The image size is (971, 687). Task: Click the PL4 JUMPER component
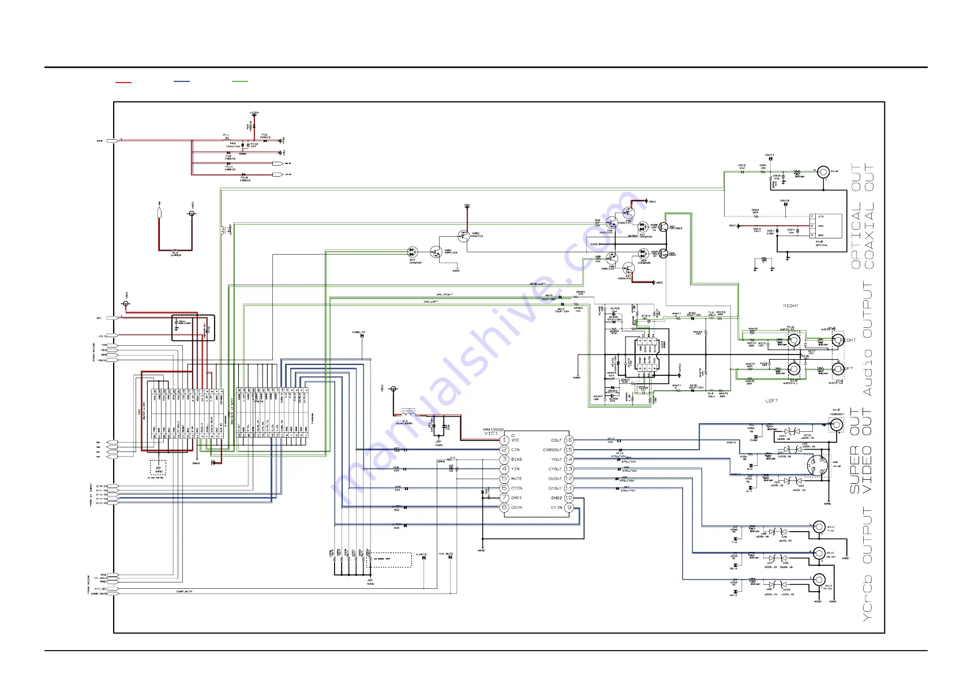pos(175,252)
